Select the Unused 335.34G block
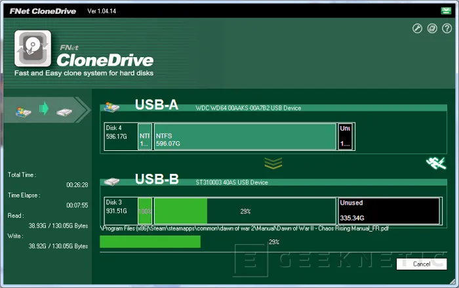This screenshot has width=459, height=288. tap(389, 211)
